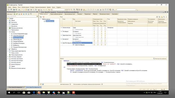This screenshot has width=175, height=98.
Task: Click the Save icon in main toolbar
Action: [x=28, y=10]
